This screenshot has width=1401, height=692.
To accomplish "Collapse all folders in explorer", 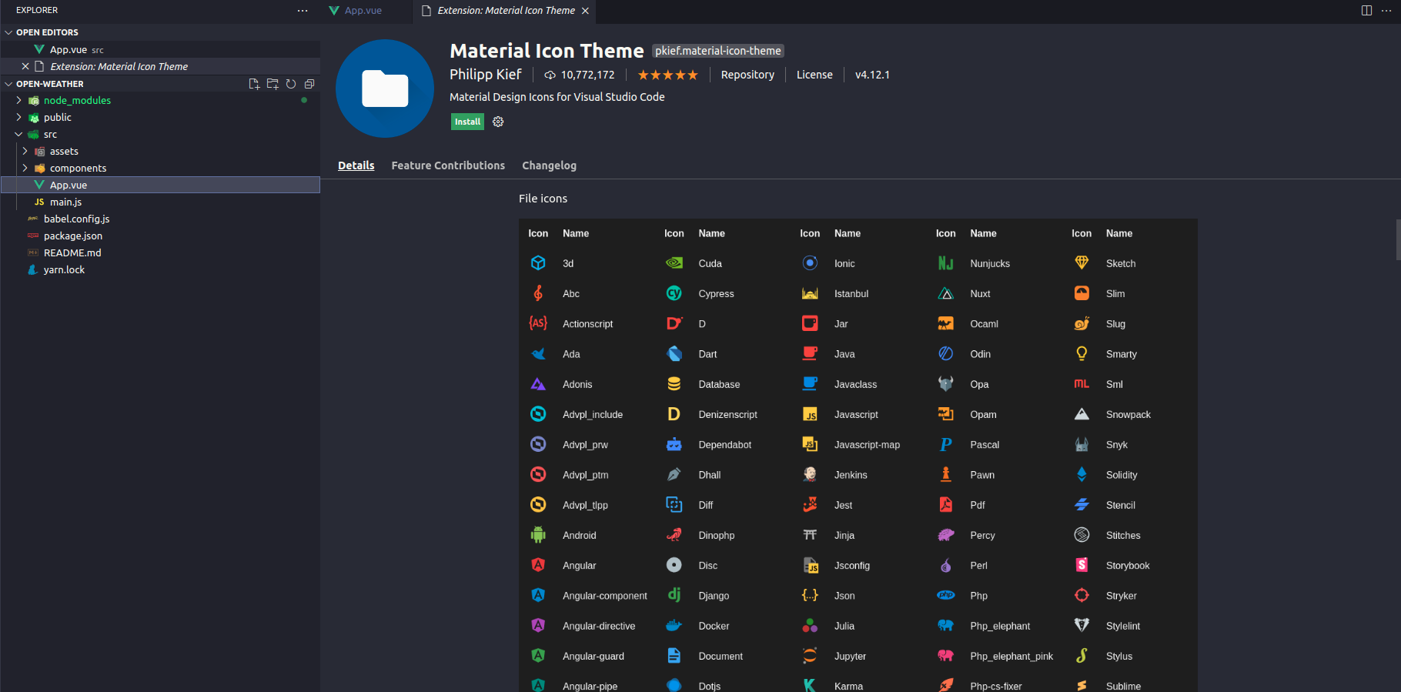I will point(309,84).
